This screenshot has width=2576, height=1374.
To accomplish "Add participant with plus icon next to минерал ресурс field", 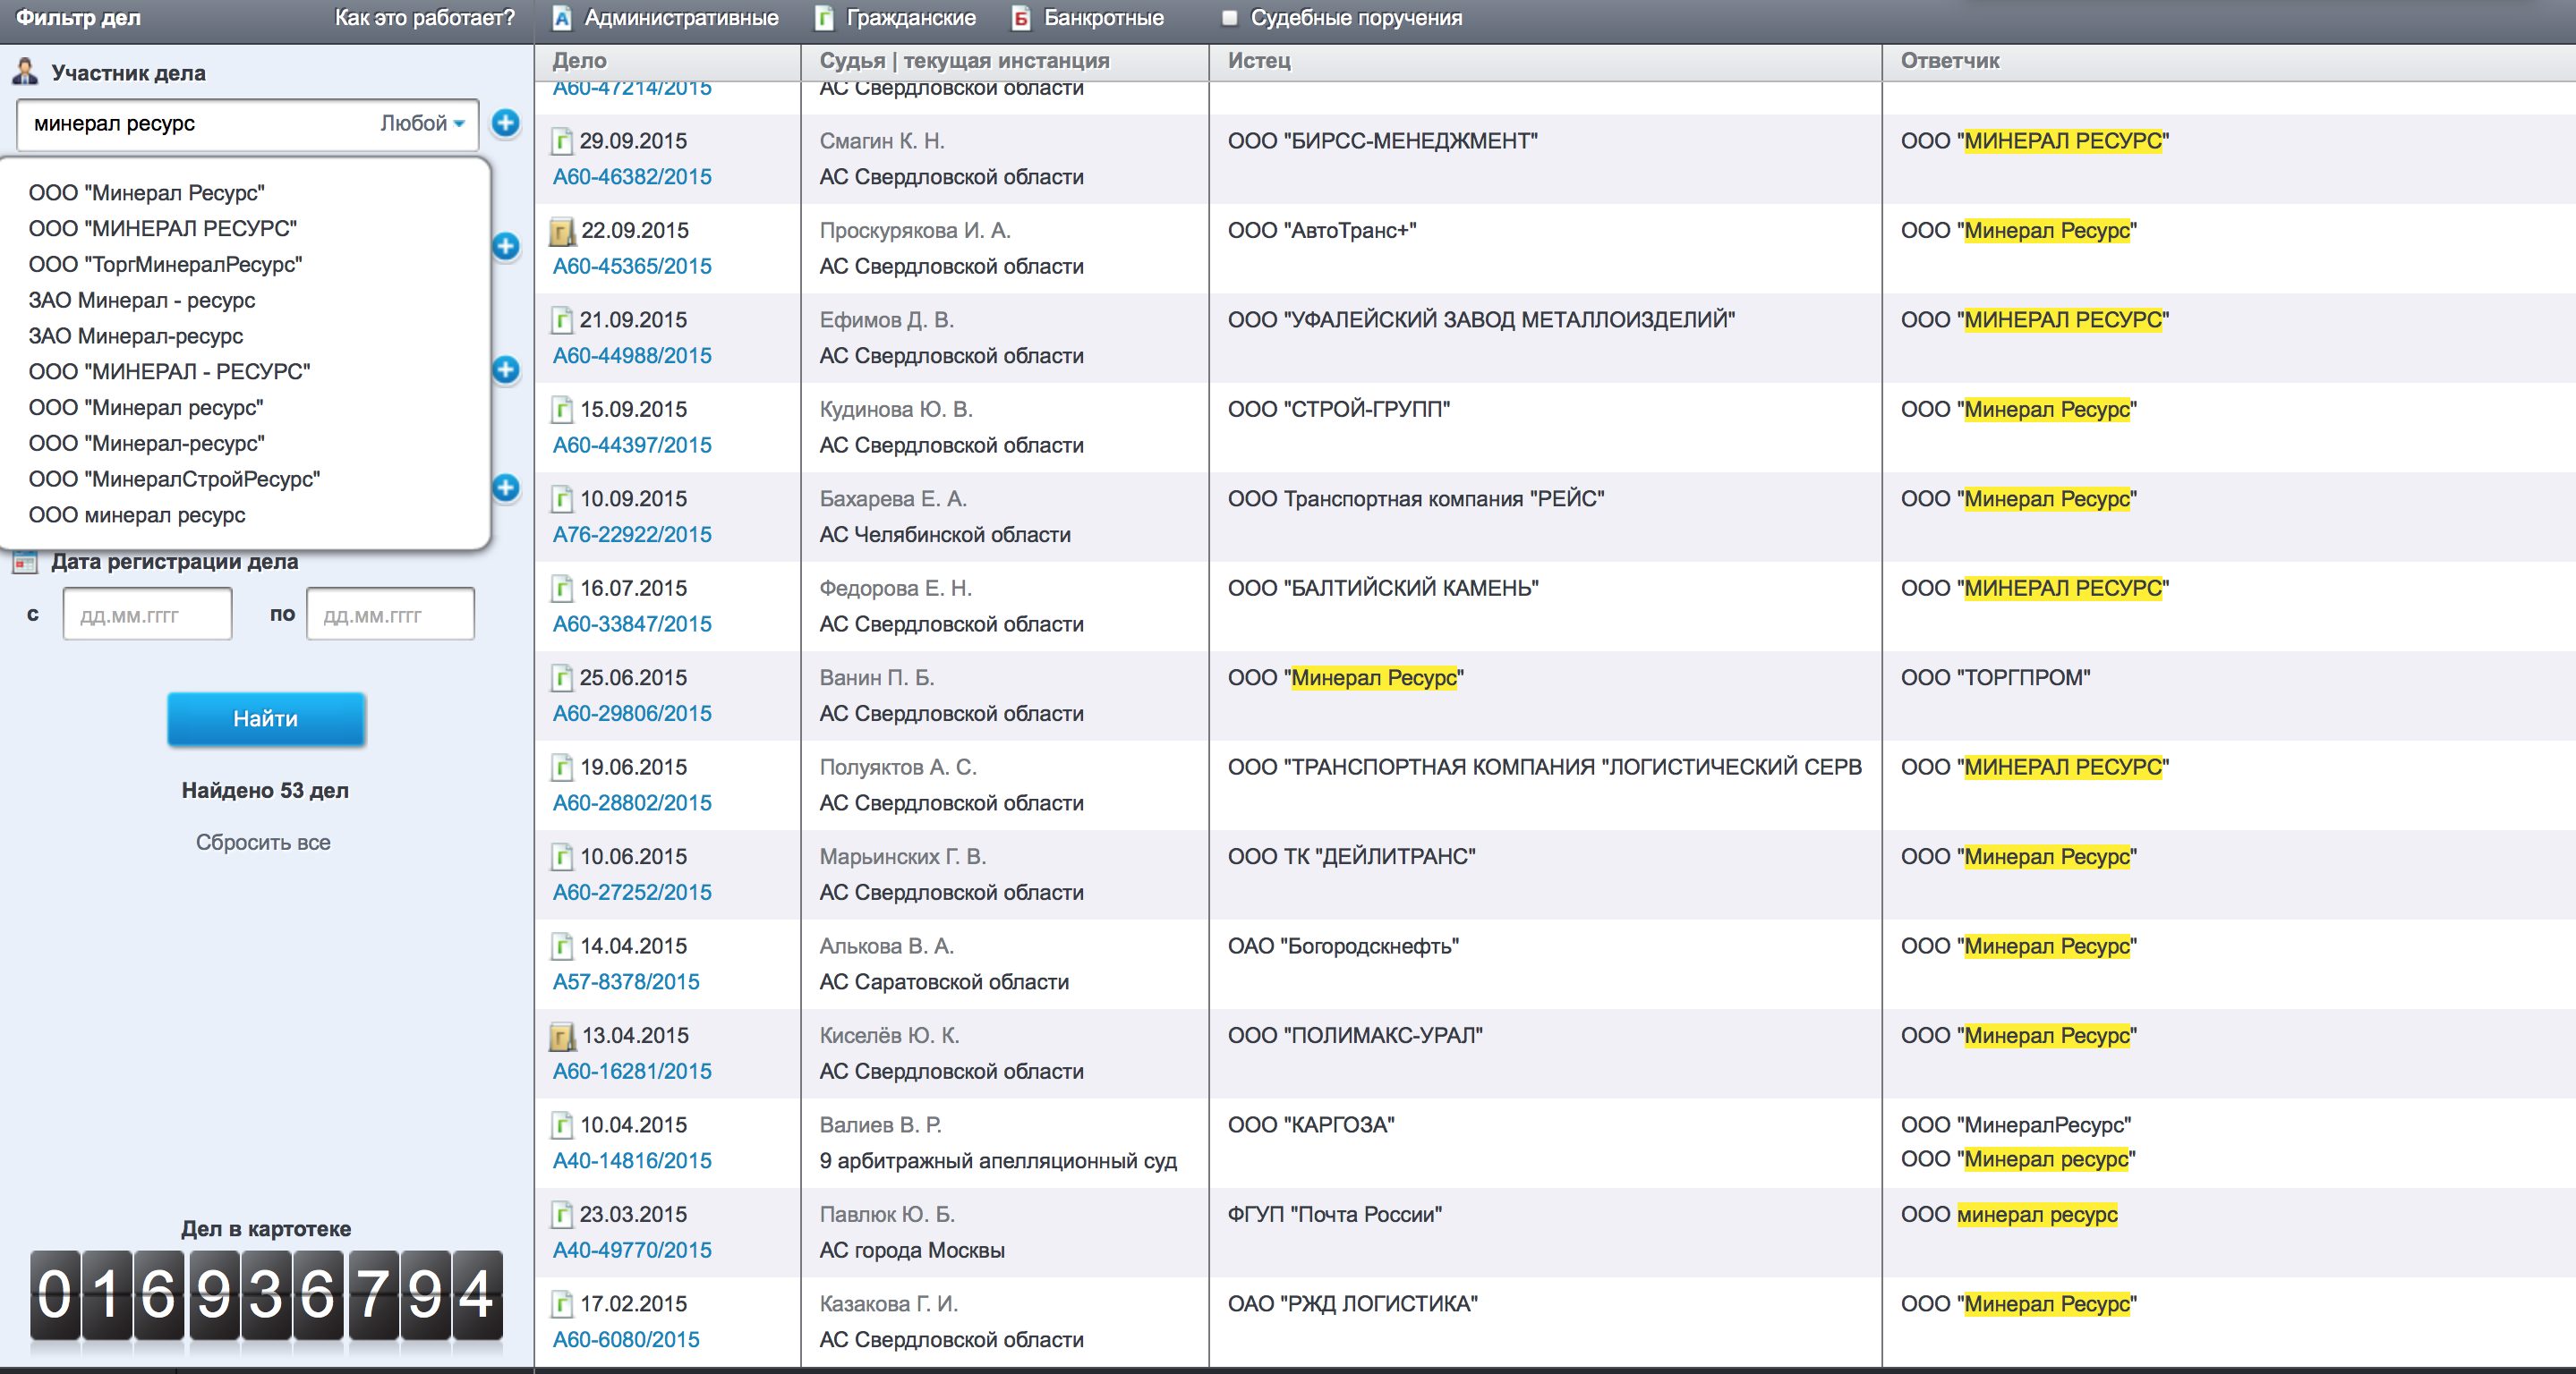I will pyautogui.click(x=506, y=123).
